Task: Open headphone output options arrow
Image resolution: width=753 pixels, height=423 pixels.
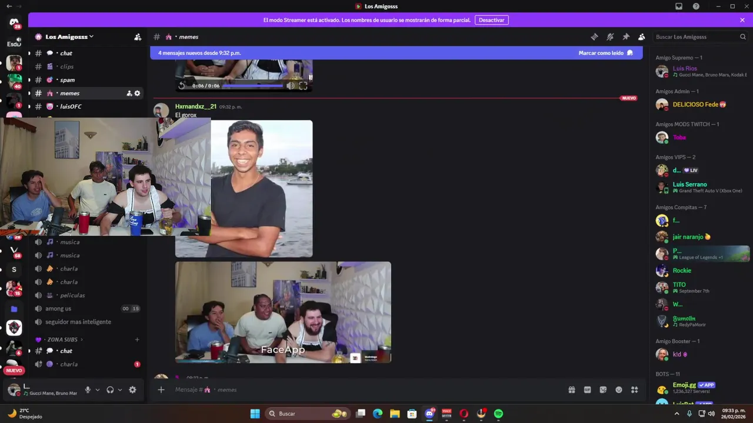Action: coord(120,390)
